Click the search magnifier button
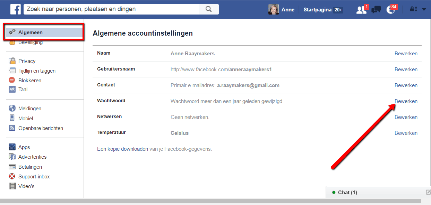Viewport: 431px width, 205px height. click(x=208, y=9)
